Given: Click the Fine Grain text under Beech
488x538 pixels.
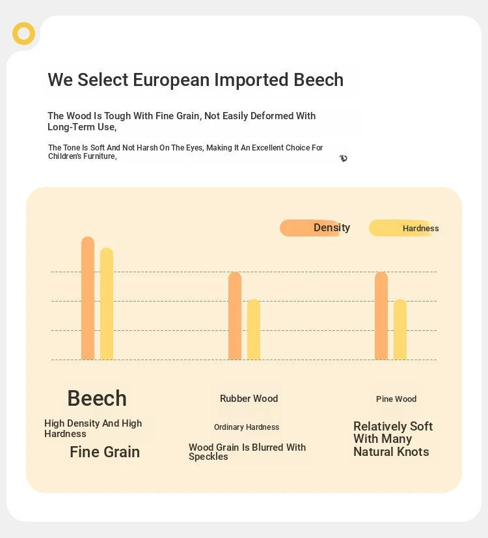Looking at the screenshot, I should (105, 452).
